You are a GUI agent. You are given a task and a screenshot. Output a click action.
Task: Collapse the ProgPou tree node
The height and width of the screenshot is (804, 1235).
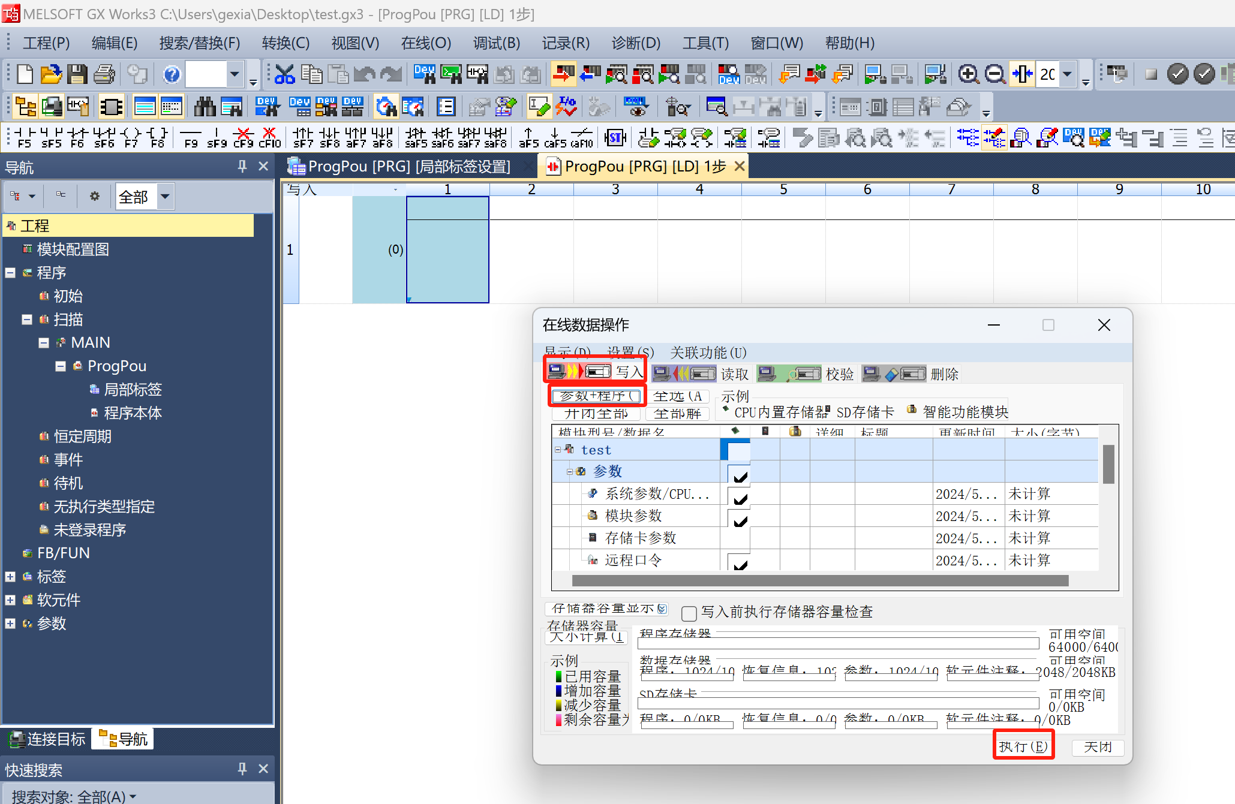pyautogui.click(x=61, y=366)
